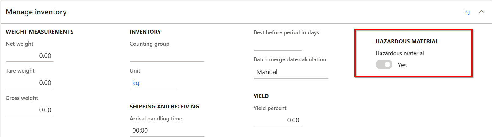The height and width of the screenshot is (137, 492).
Task: Click the WEIGHT MEASUREMENTS group heading
Action: point(39,32)
